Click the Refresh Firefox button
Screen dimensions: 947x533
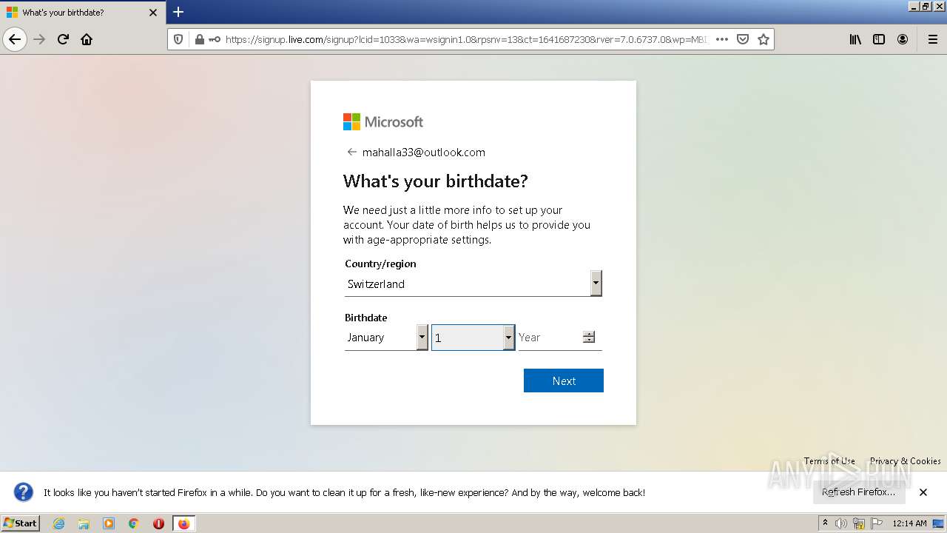click(x=859, y=492)
